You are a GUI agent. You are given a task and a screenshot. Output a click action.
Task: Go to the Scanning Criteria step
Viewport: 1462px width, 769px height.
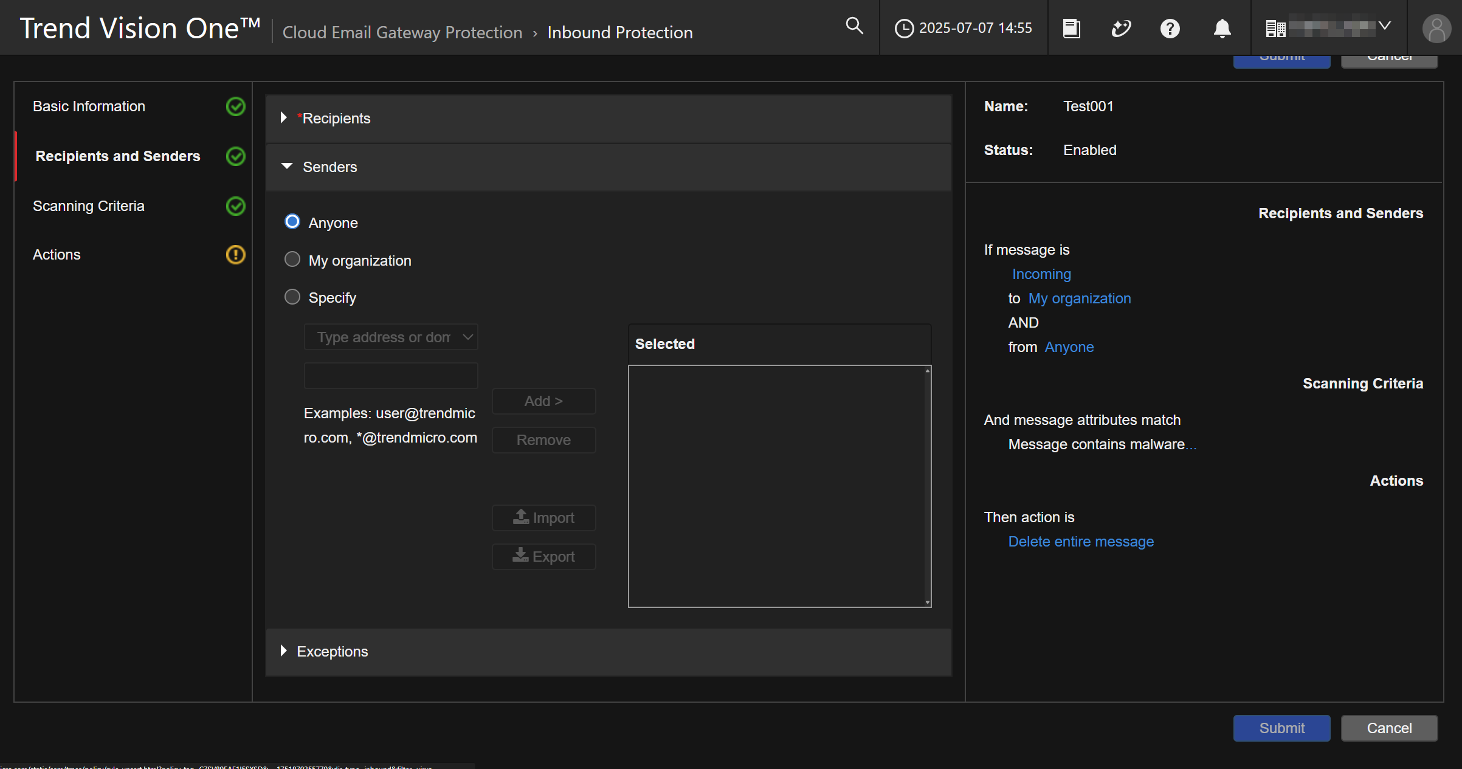(89, 206)
